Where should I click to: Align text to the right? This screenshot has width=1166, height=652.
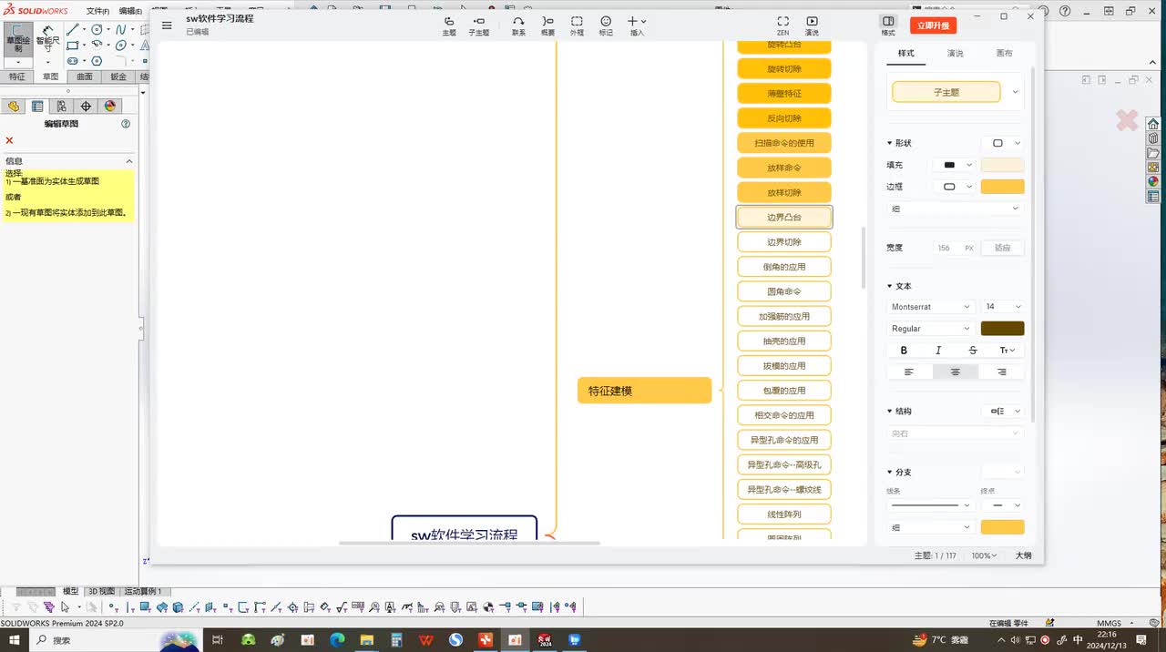click(x=1001, y=372)
